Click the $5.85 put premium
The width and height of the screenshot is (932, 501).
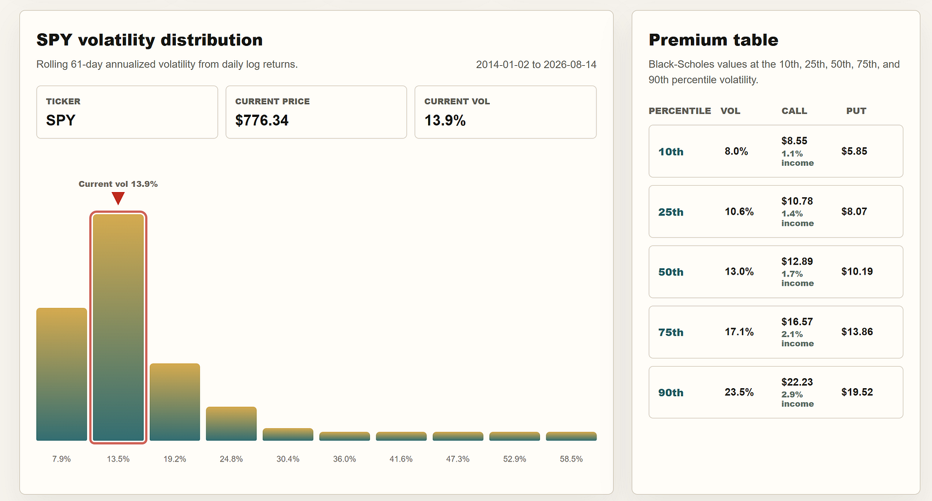[x=855, y=151]
